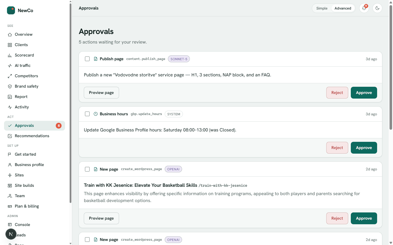Click the sidebar vertical scrollbar
Screen dimensions: 393x245
[70, 103]
